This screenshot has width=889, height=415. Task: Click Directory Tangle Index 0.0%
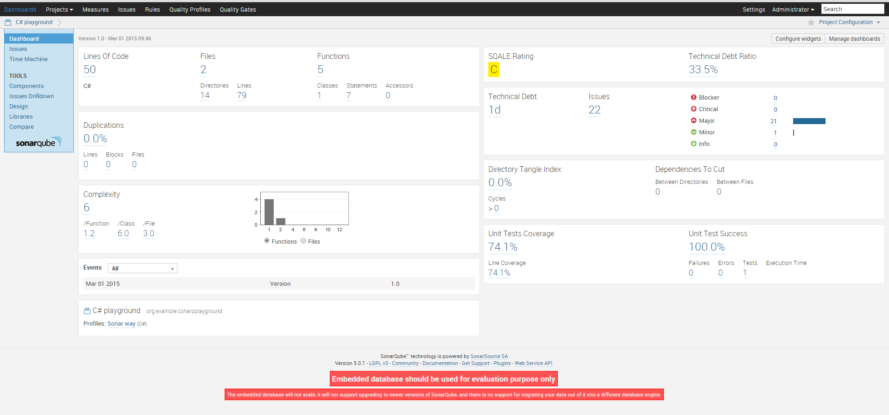pos(500,182)
